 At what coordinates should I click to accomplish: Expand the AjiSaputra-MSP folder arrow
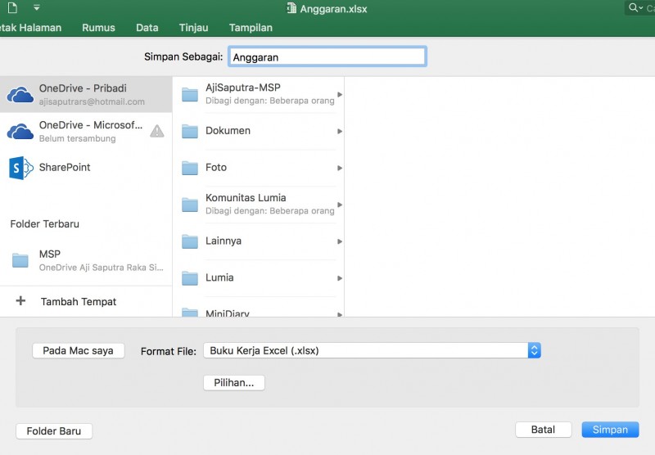[340, 94]
